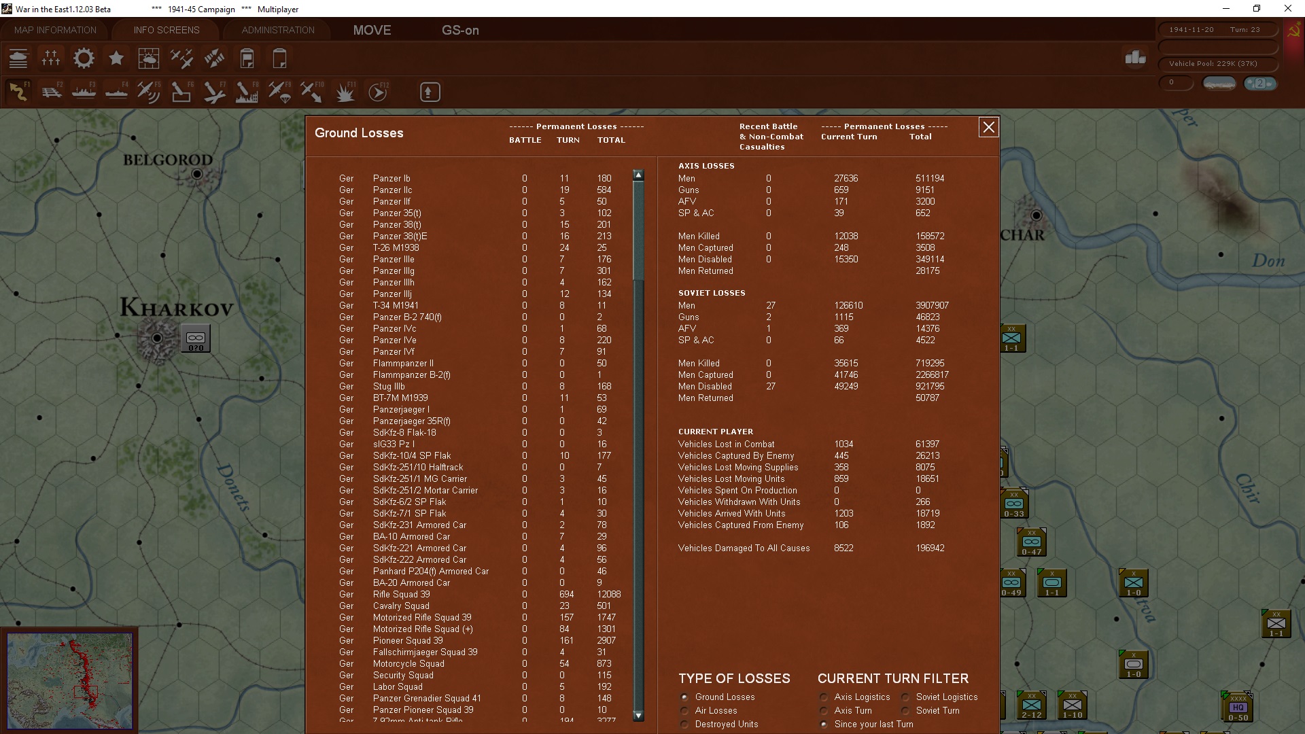Screen dimensions: 1305x734
Task: Filter by Soviet Logistics phase
Action: coord(905,697)
